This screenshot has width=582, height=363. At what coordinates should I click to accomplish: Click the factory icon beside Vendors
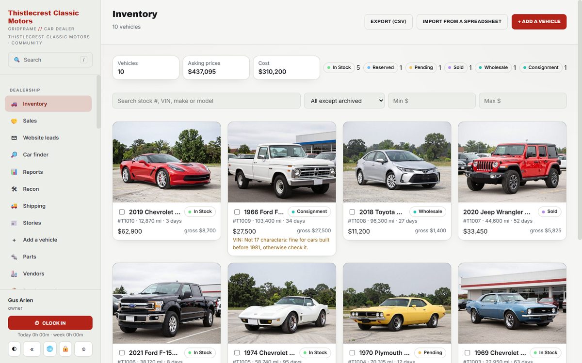[14, 273]
